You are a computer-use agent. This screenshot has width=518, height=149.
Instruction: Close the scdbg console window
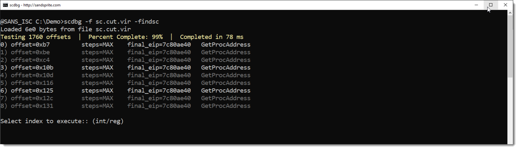505,5
